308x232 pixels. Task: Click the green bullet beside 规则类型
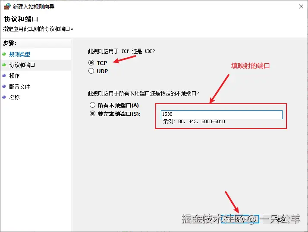pos(4,54)
